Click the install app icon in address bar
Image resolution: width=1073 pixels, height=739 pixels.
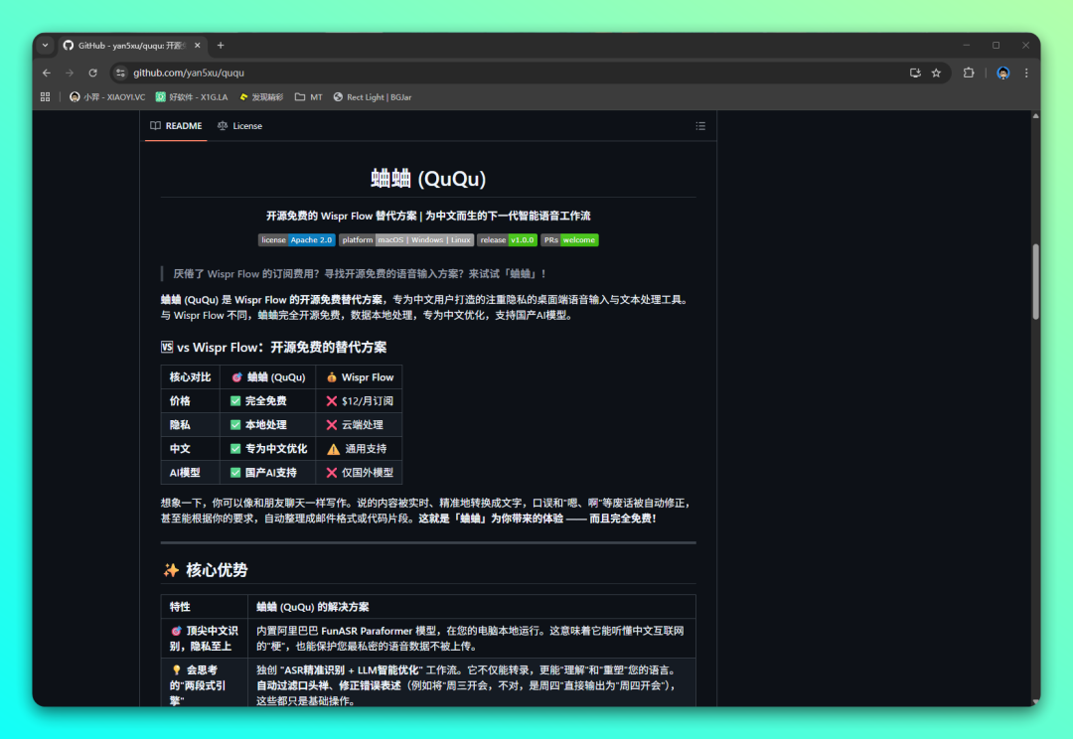915,73
